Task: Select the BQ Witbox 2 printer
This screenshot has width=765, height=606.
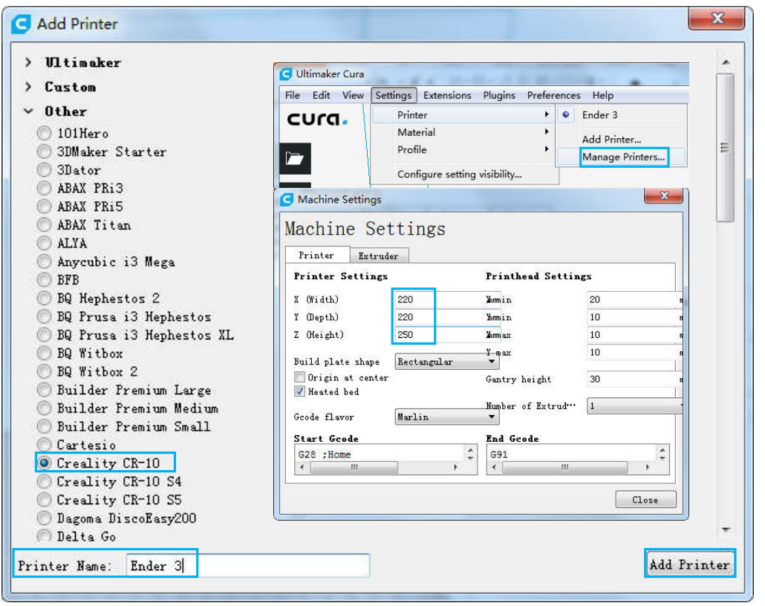Action: coord(44,372)
